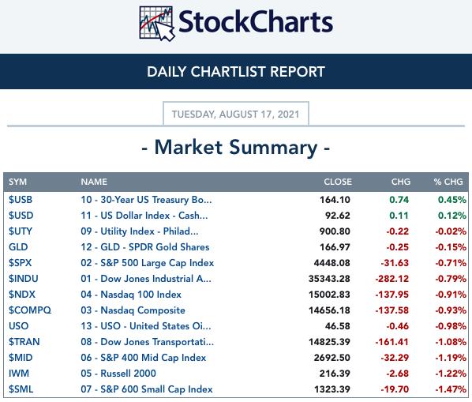
Task: Sort by the CLOSE column header
Action: tap(338, 182)
